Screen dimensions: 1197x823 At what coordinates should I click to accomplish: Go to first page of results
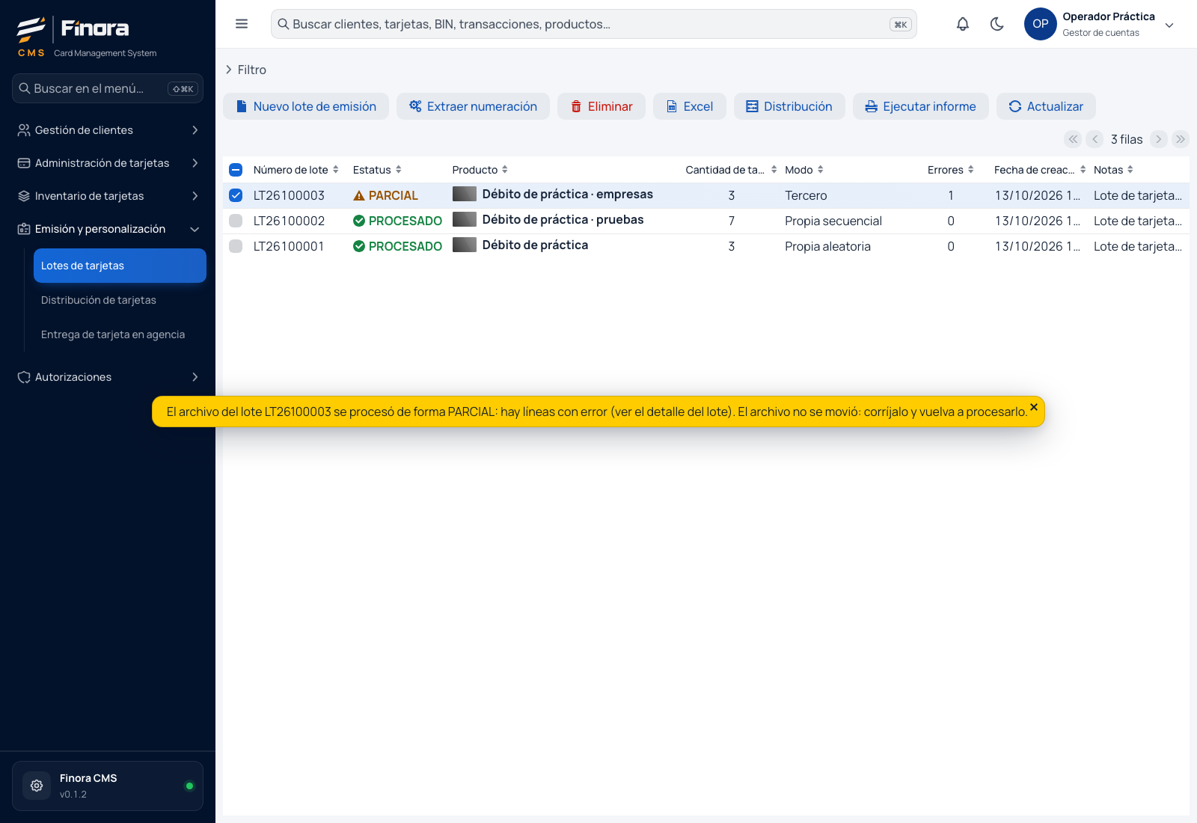(1073, 139)
